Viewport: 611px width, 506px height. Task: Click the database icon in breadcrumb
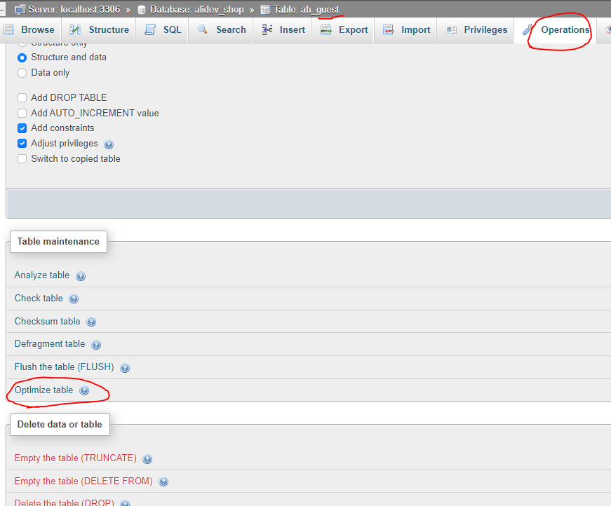click(142, 10)
